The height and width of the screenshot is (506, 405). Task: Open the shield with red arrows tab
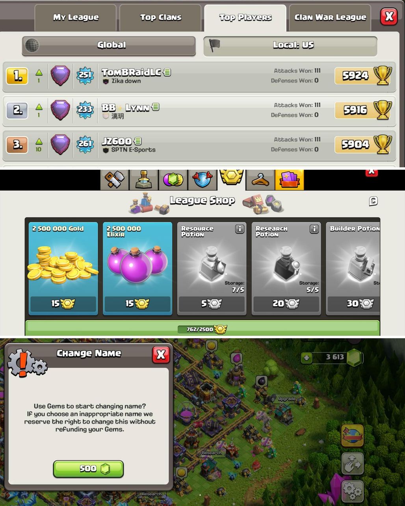point(202,180)
